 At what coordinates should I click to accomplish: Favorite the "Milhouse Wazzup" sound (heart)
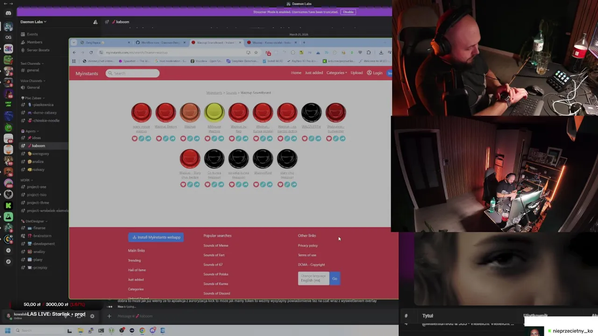207,139
